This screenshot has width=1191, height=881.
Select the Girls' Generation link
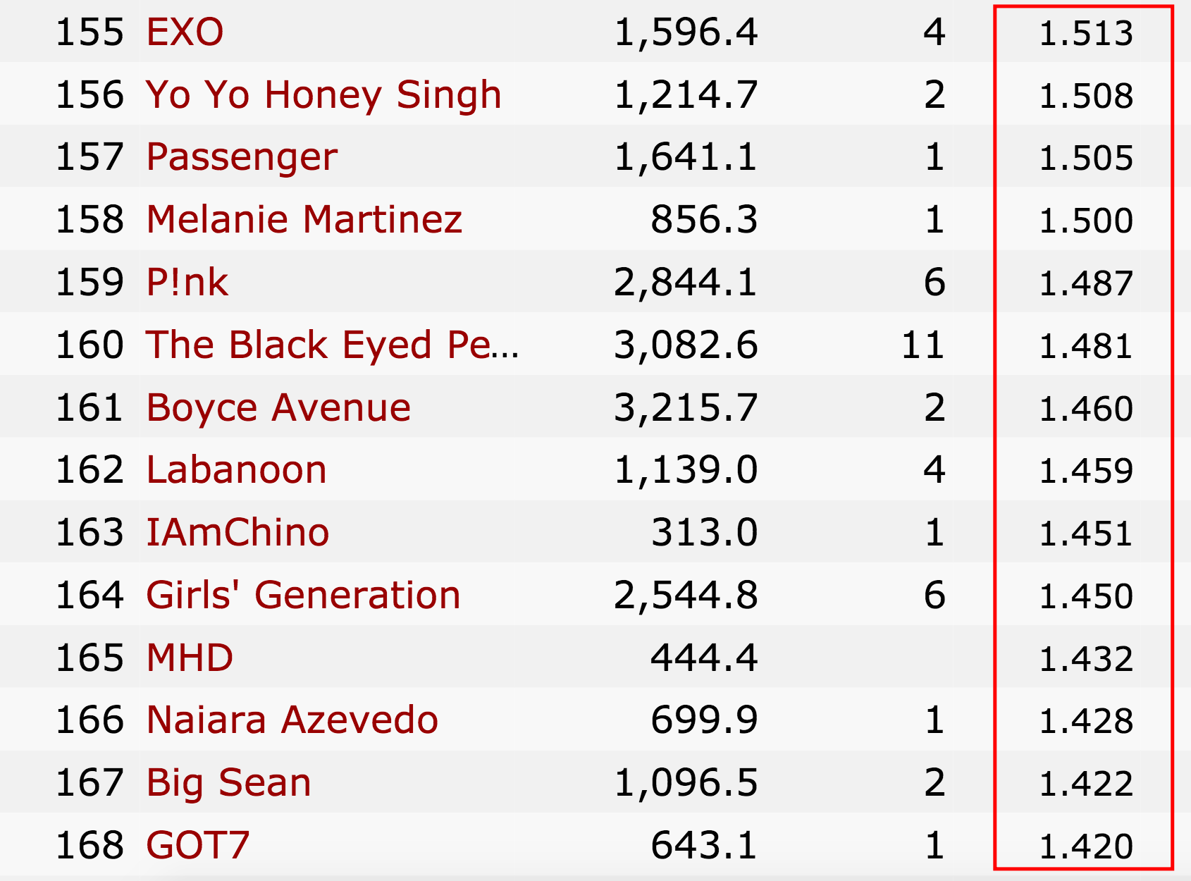303,596
